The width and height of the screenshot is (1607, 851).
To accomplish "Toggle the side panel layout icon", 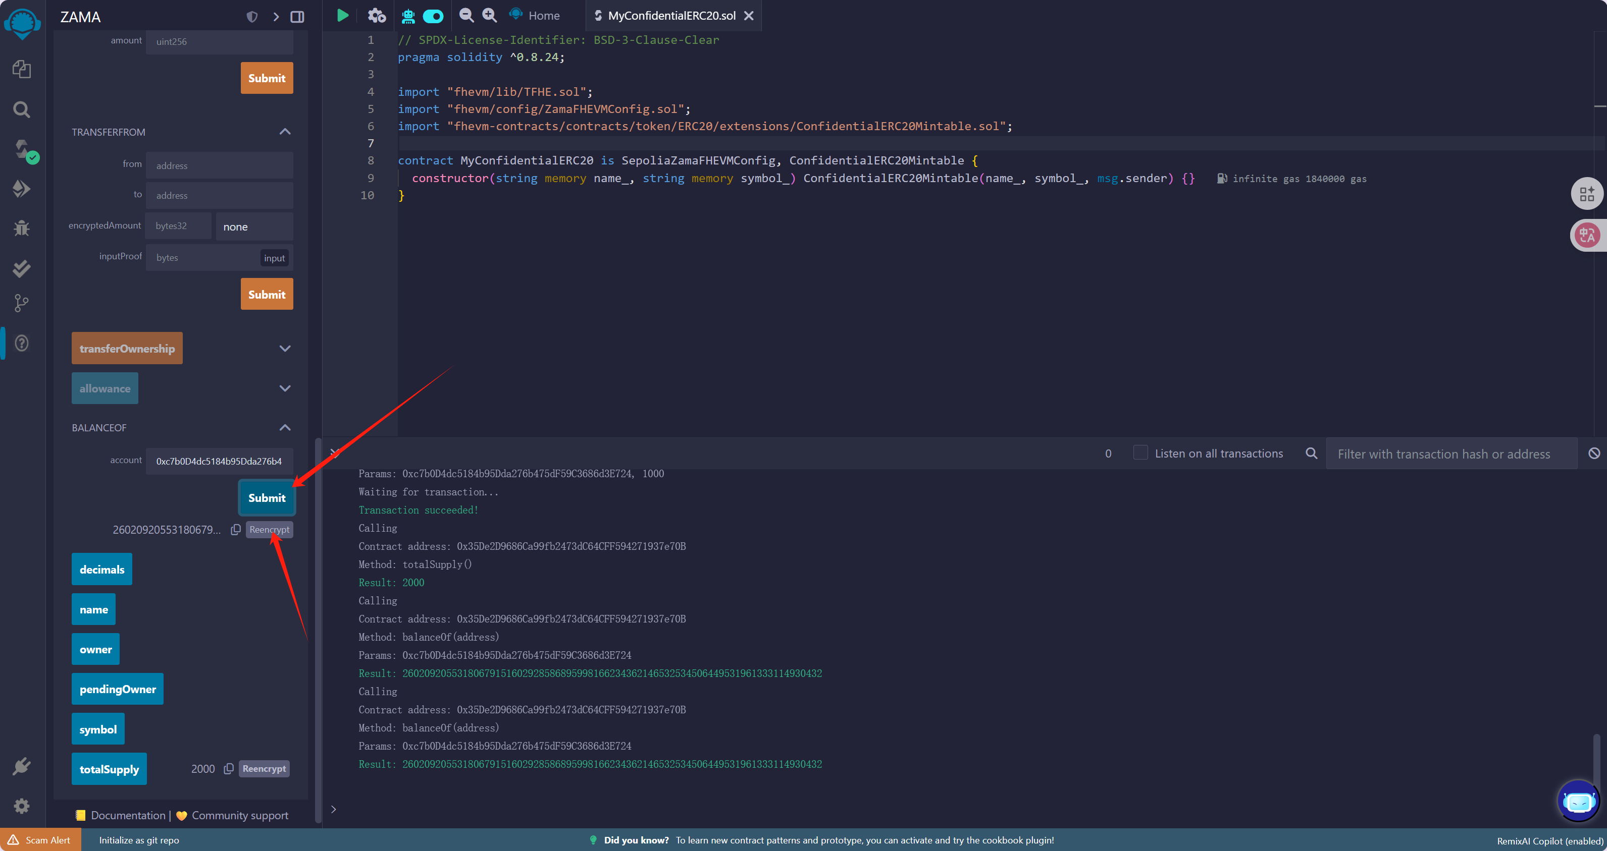I will [x=297, y=17].
